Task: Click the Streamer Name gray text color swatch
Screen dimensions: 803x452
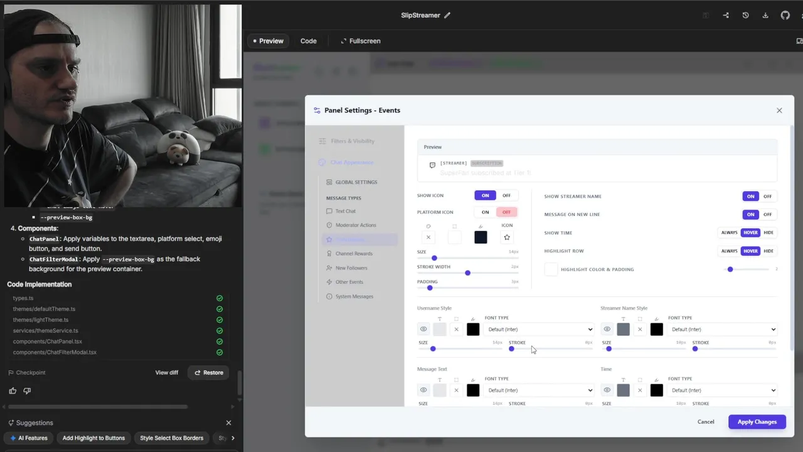Action: click(624, 329)
